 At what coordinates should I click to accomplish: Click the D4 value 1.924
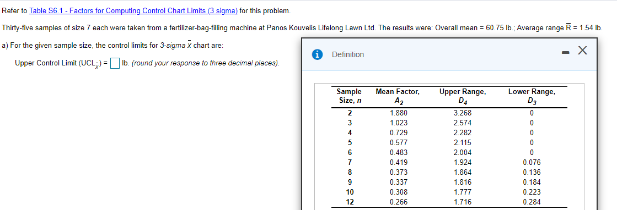tap(463, 163)
